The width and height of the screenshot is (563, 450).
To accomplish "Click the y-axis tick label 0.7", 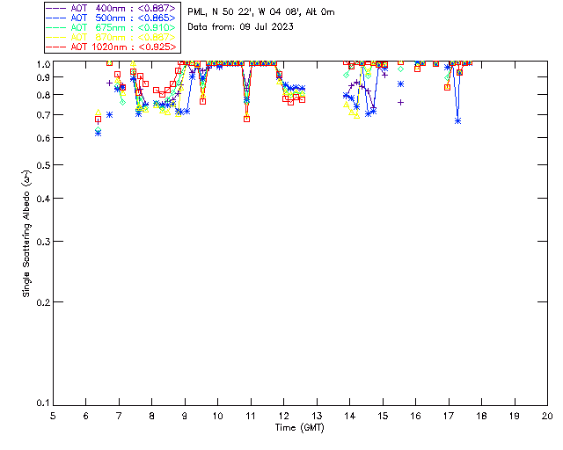I will 43,115.
